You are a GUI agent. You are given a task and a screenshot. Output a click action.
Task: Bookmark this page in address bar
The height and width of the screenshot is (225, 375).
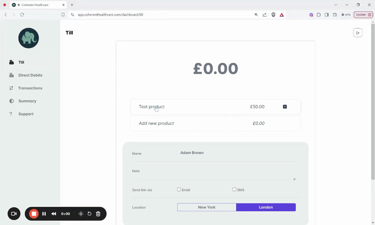coord(63,15)
